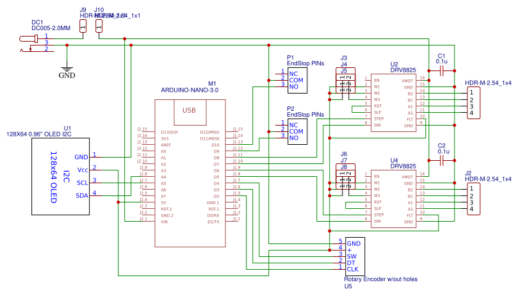Select the U2 DRV8825 driver component
This screenshot has width=518, height=296.
tap(393, 103)
